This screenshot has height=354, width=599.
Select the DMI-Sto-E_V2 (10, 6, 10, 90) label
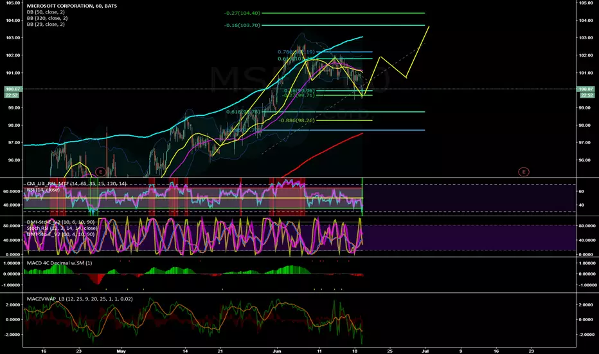[61, 222]
